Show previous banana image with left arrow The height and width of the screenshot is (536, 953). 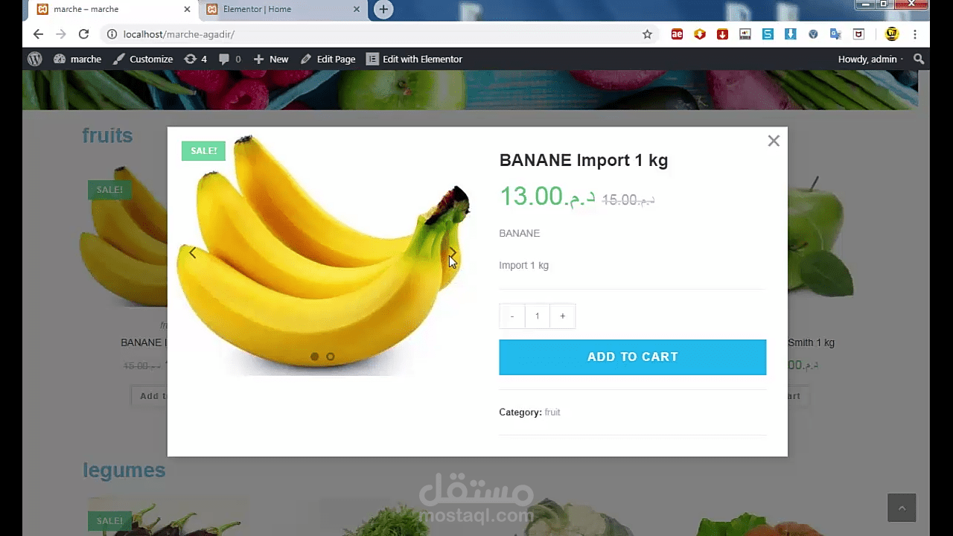(x=193, y=253)
